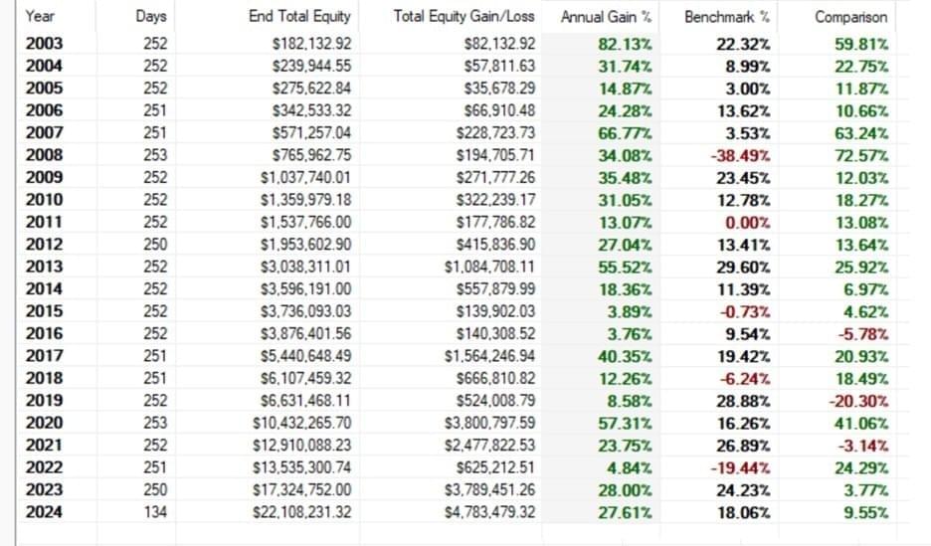This screenshot has height=546, width=931.
Task: Click the 2024 year cell
Action: point(44,512)
